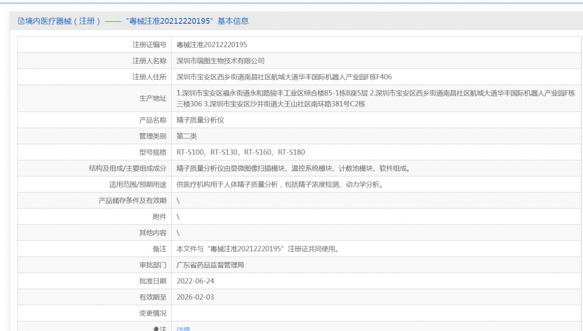This screenshot has width=583, height=331.
Task: Select product name 精子质量分析仪
Action: point(200,120)
